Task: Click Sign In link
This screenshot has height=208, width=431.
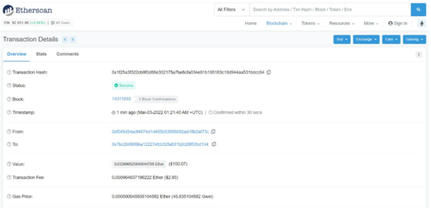Action: pyautogui.click(x=398, y=24)
